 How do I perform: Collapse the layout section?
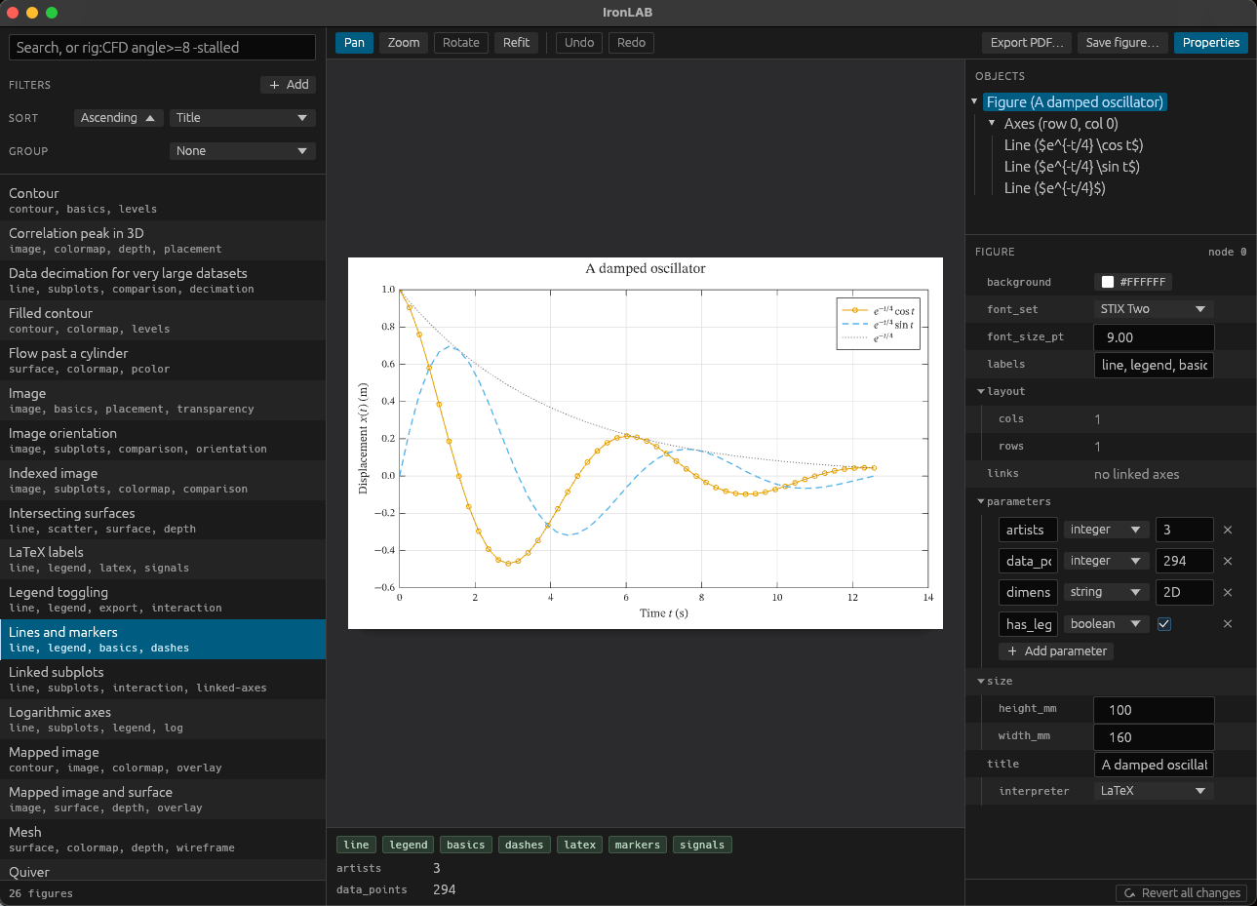(981, 391)
